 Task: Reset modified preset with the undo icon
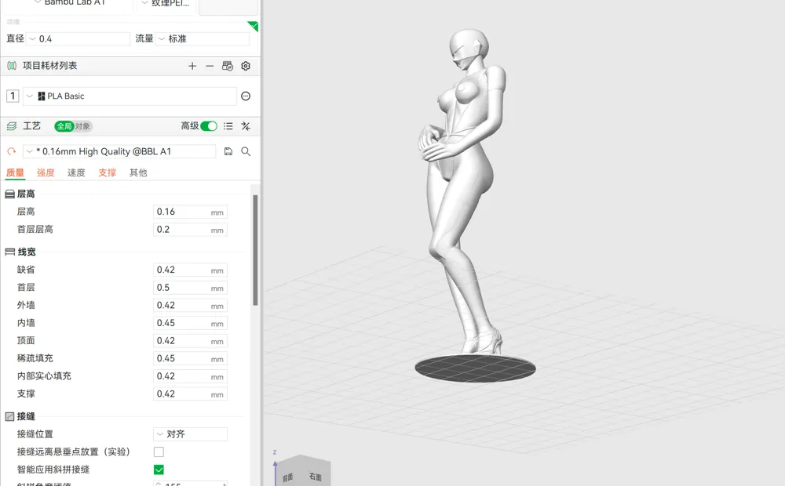tap(12, 151)
